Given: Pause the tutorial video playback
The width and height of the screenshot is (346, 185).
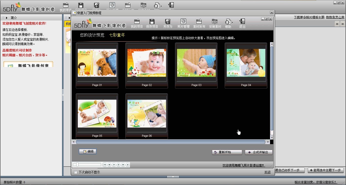Looking at the screenshot, I should coord(119,165).
